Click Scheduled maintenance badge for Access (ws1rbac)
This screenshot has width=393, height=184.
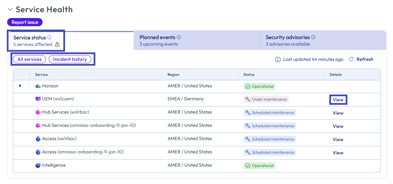pos(269,139)
